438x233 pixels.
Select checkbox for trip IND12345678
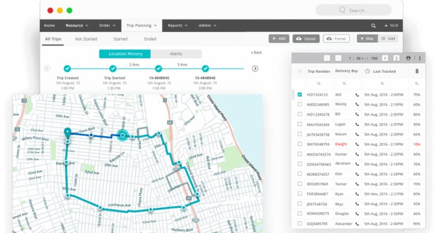pos(300,114)
